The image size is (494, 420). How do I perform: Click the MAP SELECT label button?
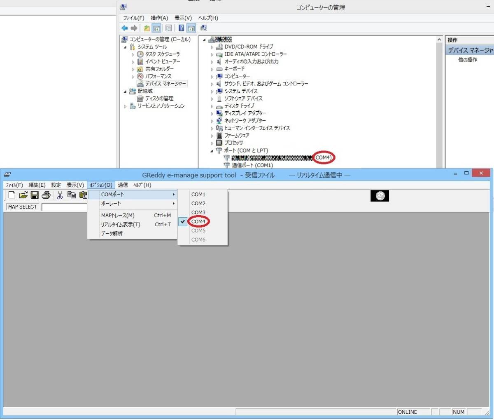pyautogui.click(x=23, y=207)
